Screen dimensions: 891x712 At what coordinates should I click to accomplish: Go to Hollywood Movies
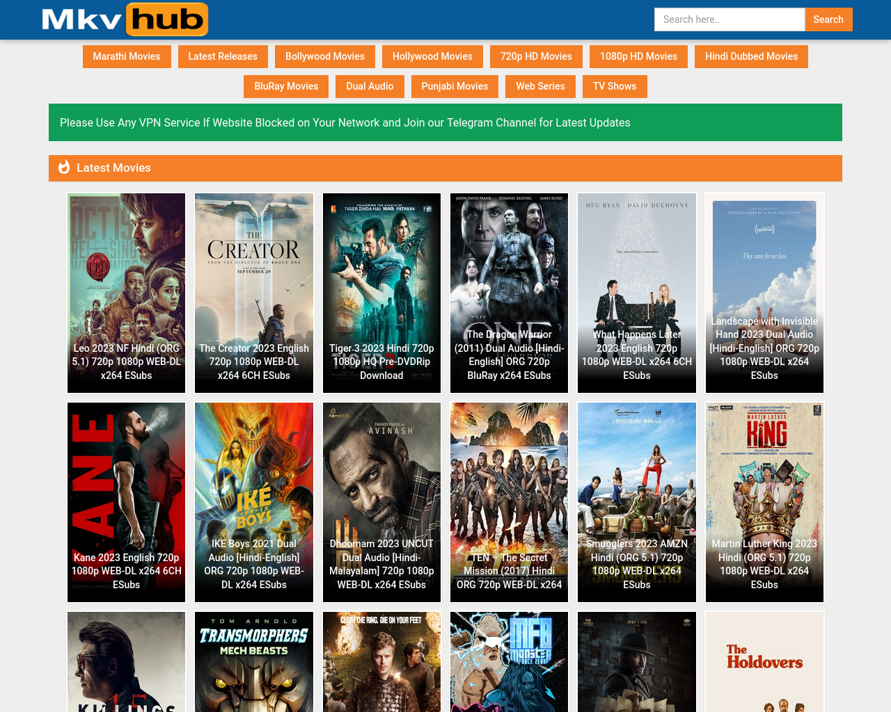(432, 56)
